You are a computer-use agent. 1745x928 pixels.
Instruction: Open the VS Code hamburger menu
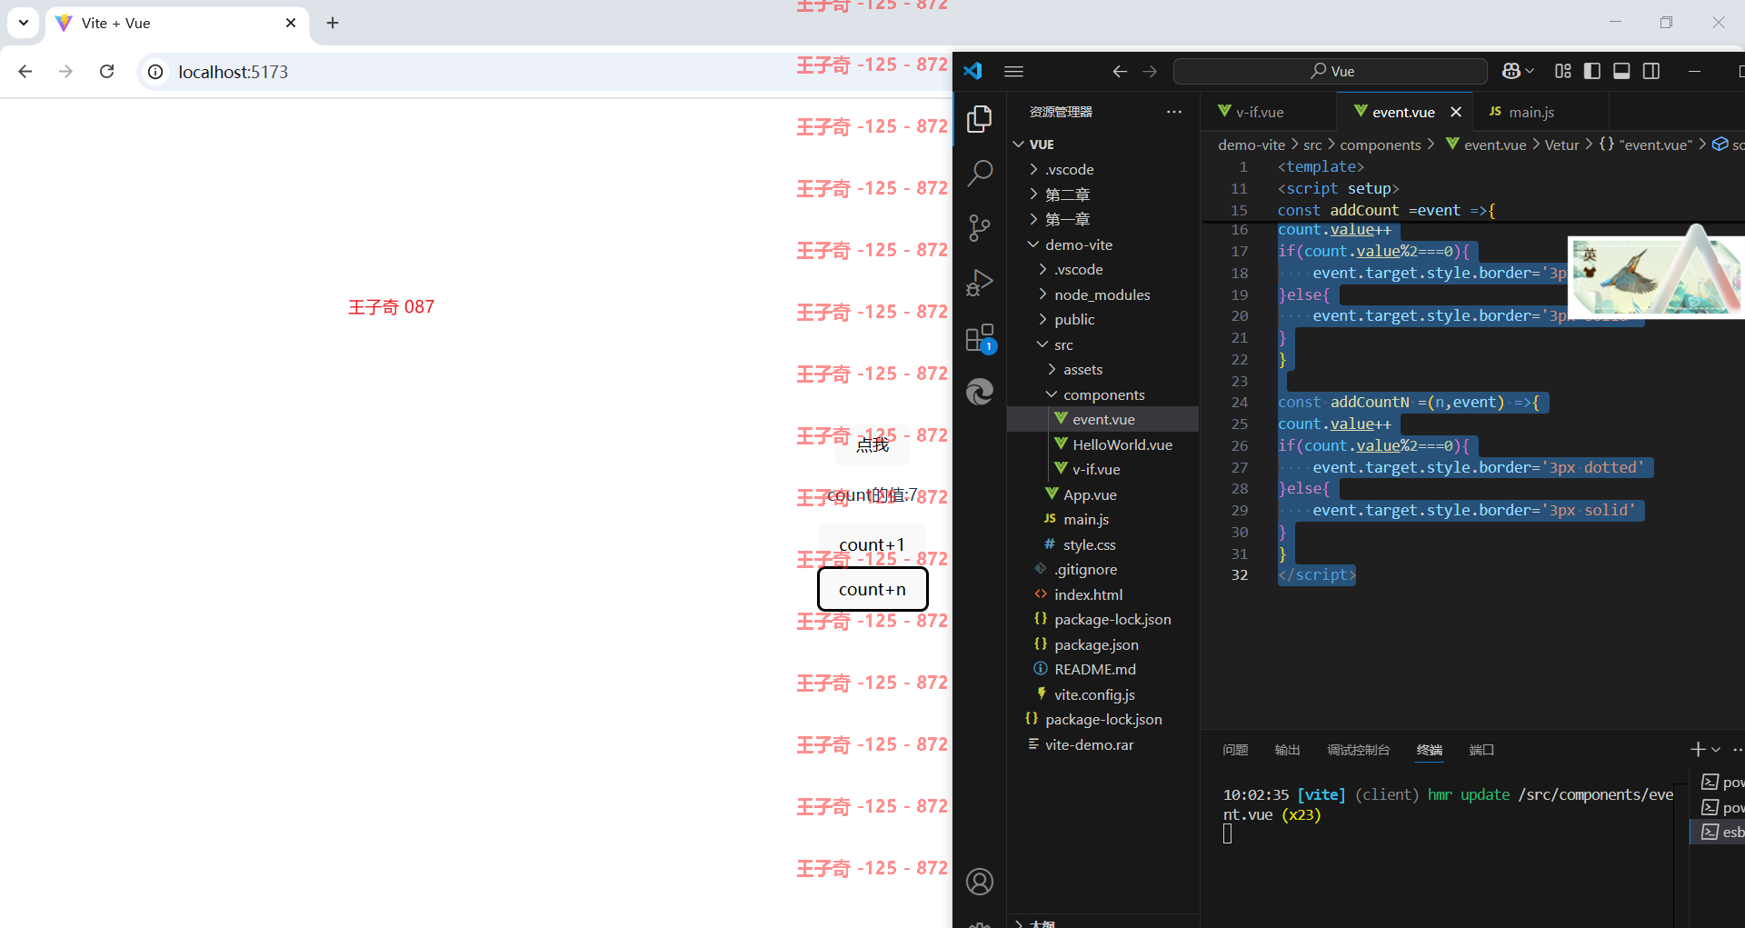pyautogui.click(x=1014, y=71)
